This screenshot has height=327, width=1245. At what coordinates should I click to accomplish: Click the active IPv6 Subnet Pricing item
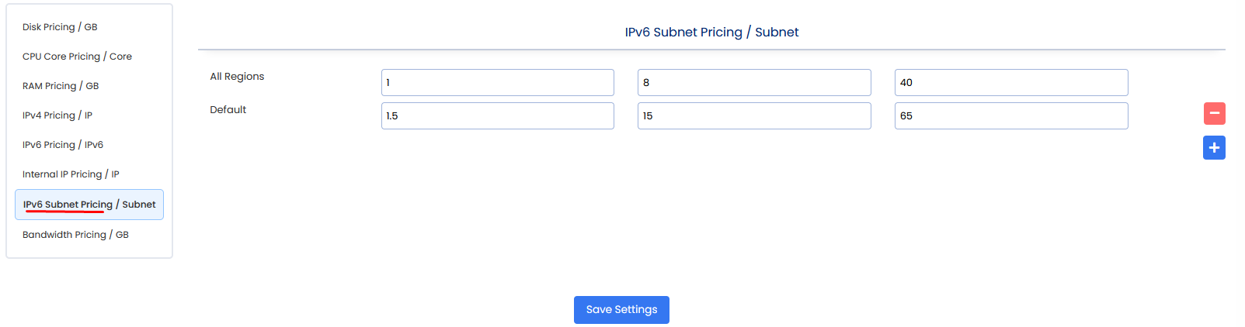coord(89,205)
